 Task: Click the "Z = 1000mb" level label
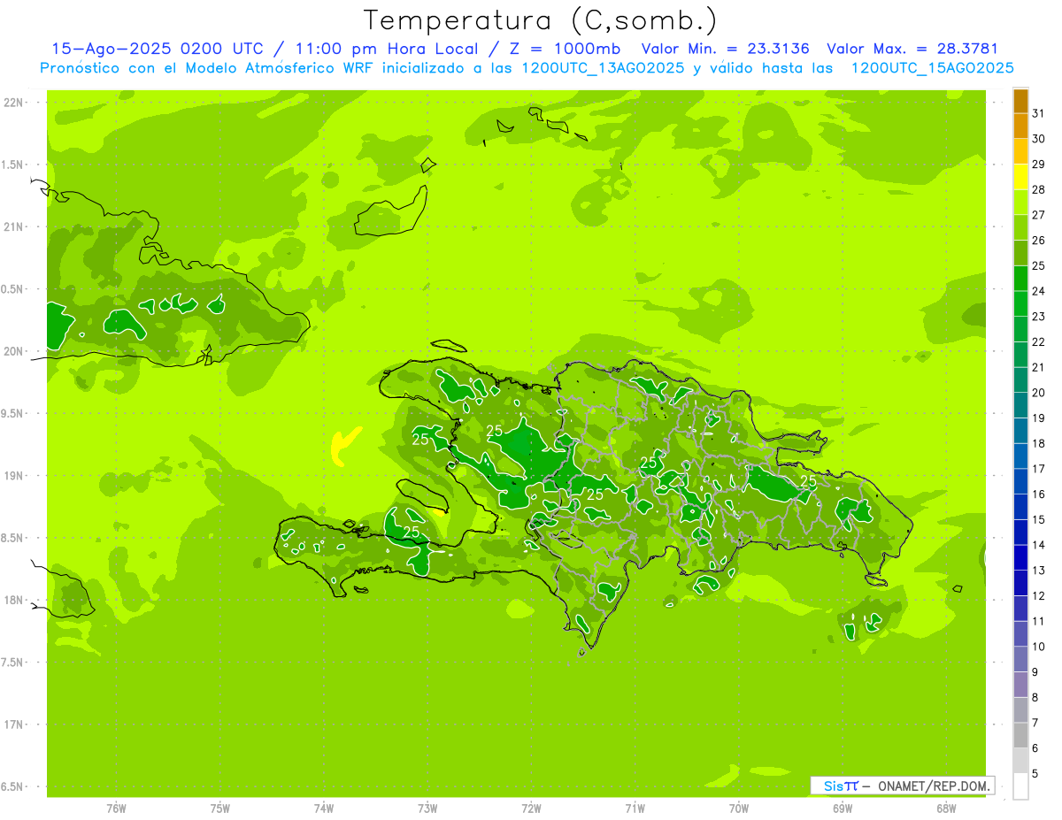[x=565, y=49]
